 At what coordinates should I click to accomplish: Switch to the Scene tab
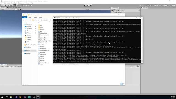(x=3, y=8)
